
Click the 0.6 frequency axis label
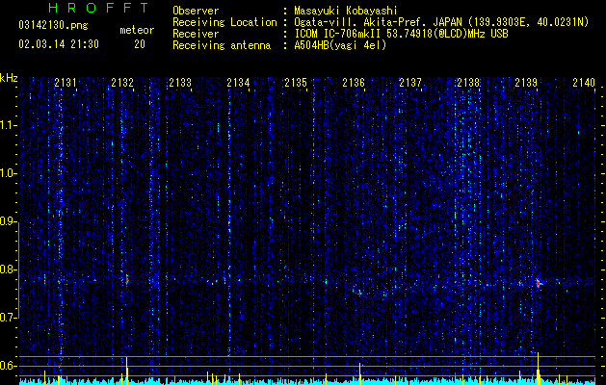click(x=8, y=366)
